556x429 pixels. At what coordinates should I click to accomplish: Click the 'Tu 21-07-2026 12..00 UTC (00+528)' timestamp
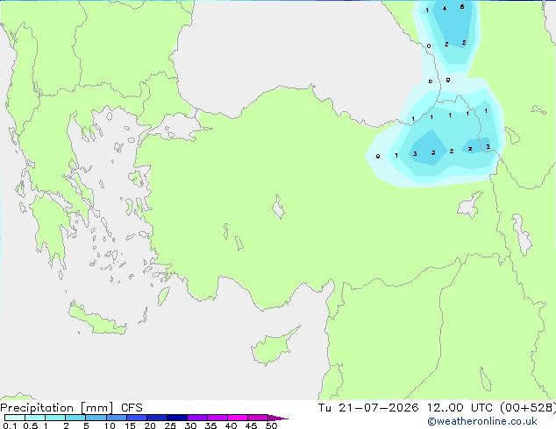437,408
